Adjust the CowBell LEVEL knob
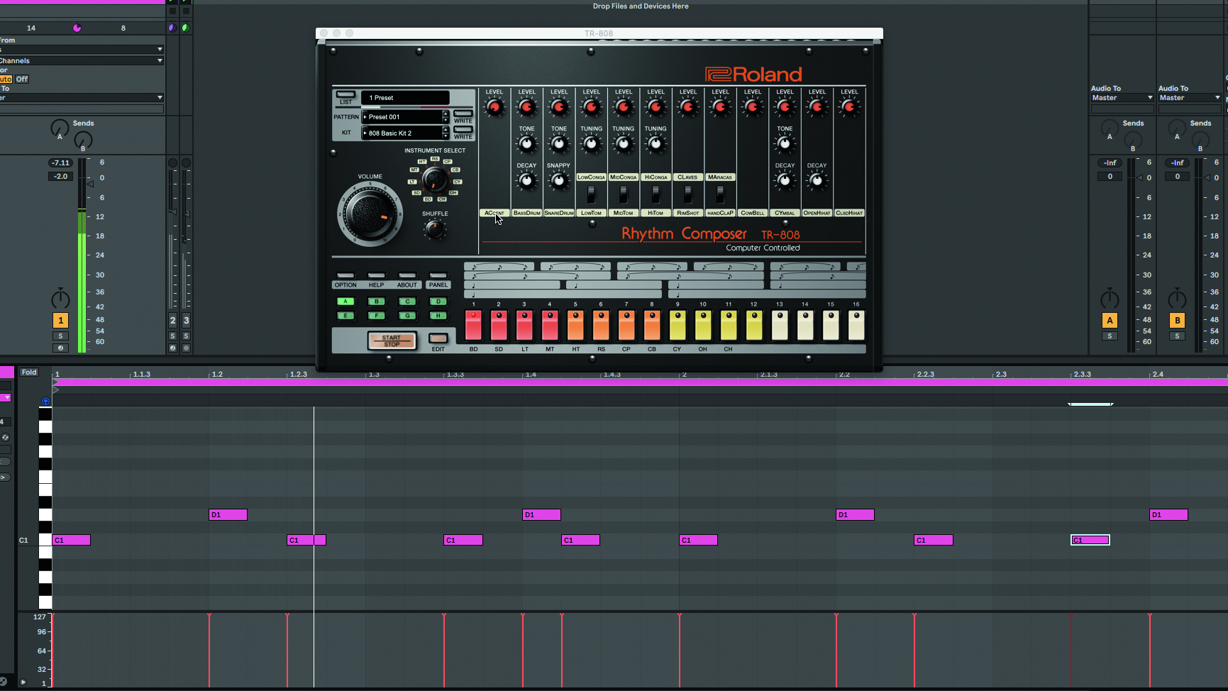This screenshot has height=691, width=1228. [x=752, y=107]
